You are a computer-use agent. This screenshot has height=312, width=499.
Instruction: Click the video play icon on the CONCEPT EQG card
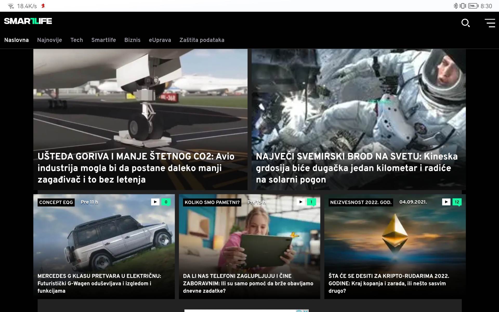[155, 201]
